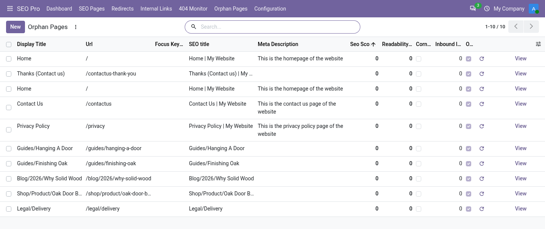Sort by the Display Title column
Viewport: 545px width, 229px height.
pyautogui.click(x=31, y=44)
